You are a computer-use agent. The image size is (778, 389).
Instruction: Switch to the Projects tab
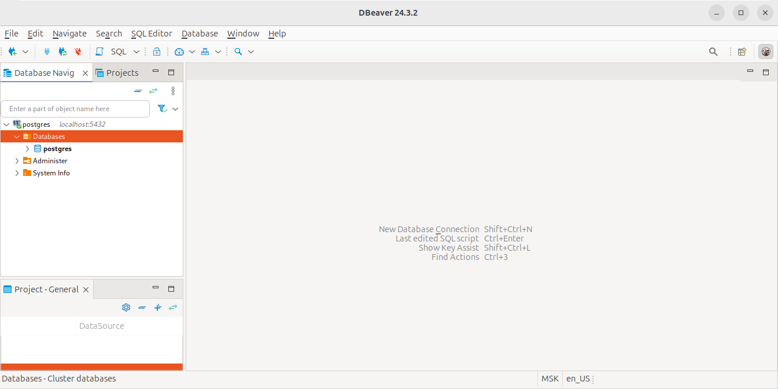point(117,73)
